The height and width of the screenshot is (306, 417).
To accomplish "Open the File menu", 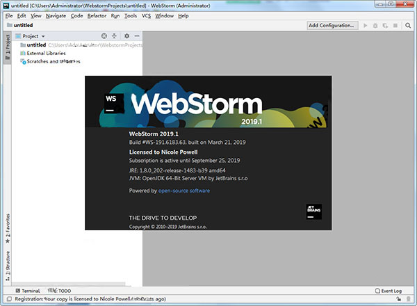I will (x=9, y=16).
